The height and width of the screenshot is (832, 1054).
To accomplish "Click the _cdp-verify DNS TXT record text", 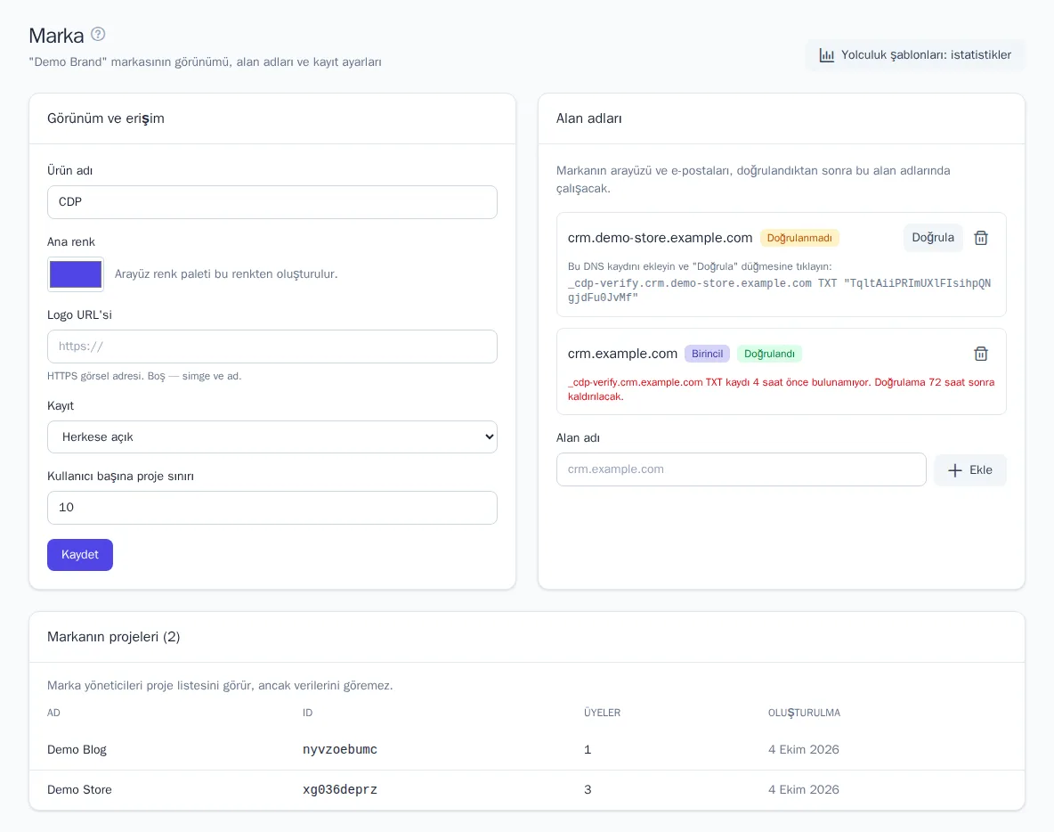I will coord(779,290).
